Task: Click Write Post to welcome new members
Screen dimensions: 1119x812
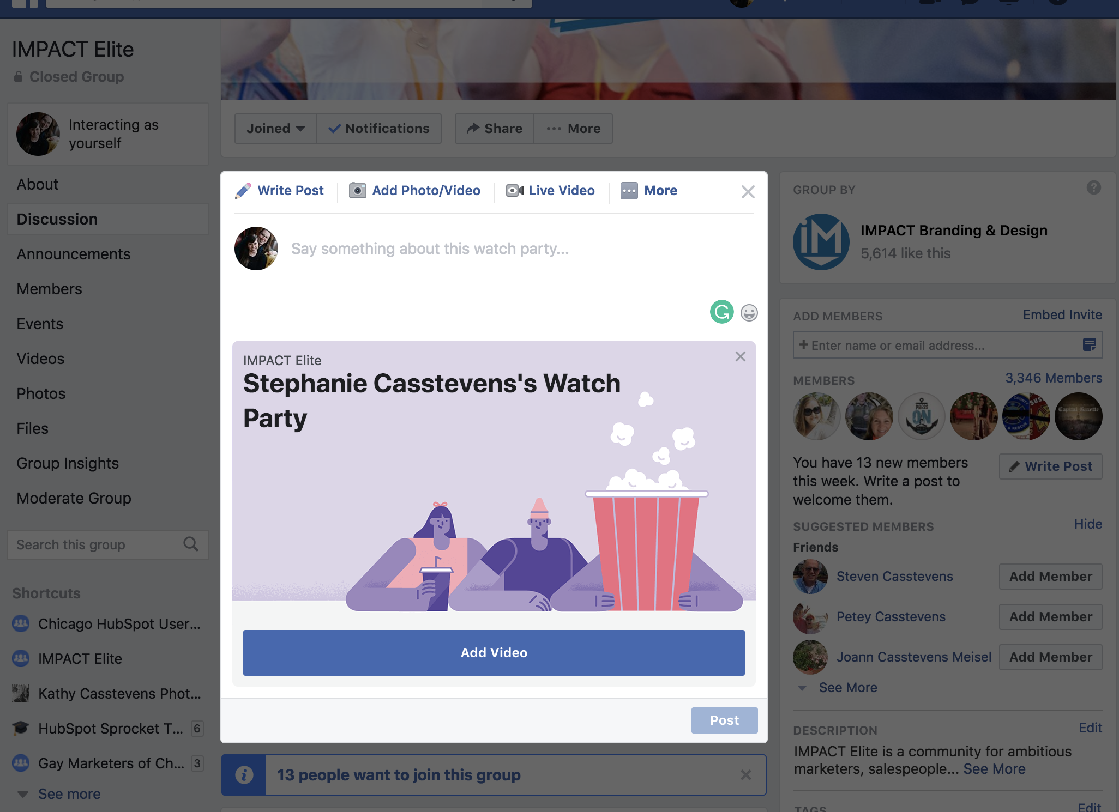Action: coord(1050,466)
